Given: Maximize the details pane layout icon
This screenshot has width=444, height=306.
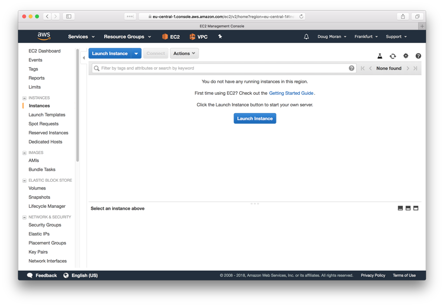Looking at the screenshot, I should (x=415, y=208).
